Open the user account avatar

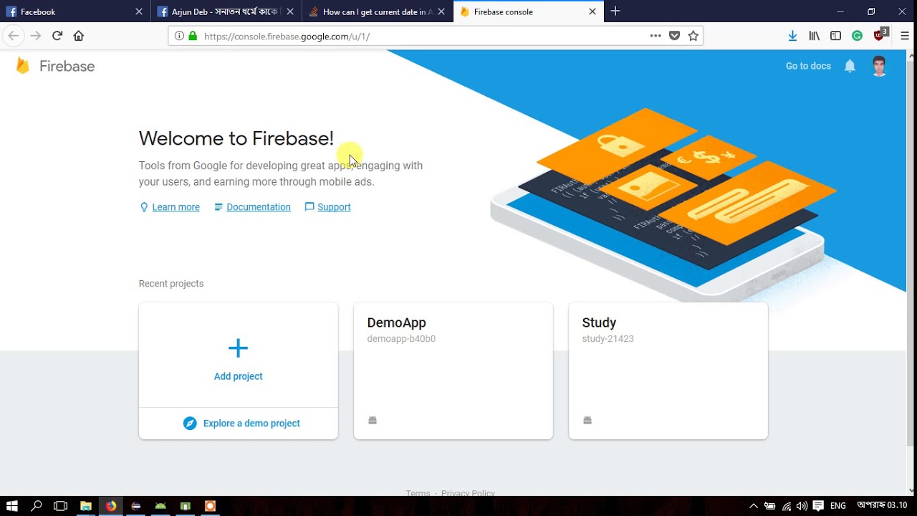879,66
